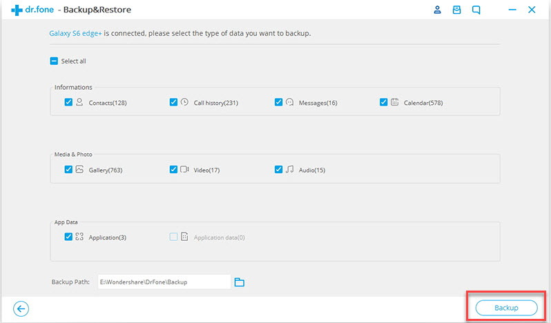
Task: Click the Contacts person icon
Action: pos(79,102)
